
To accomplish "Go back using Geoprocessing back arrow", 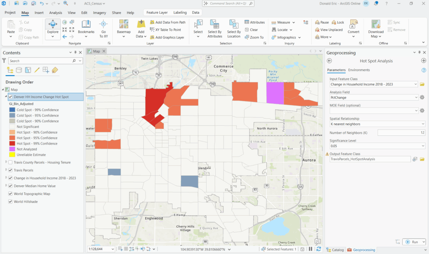I will click(329, 61).
